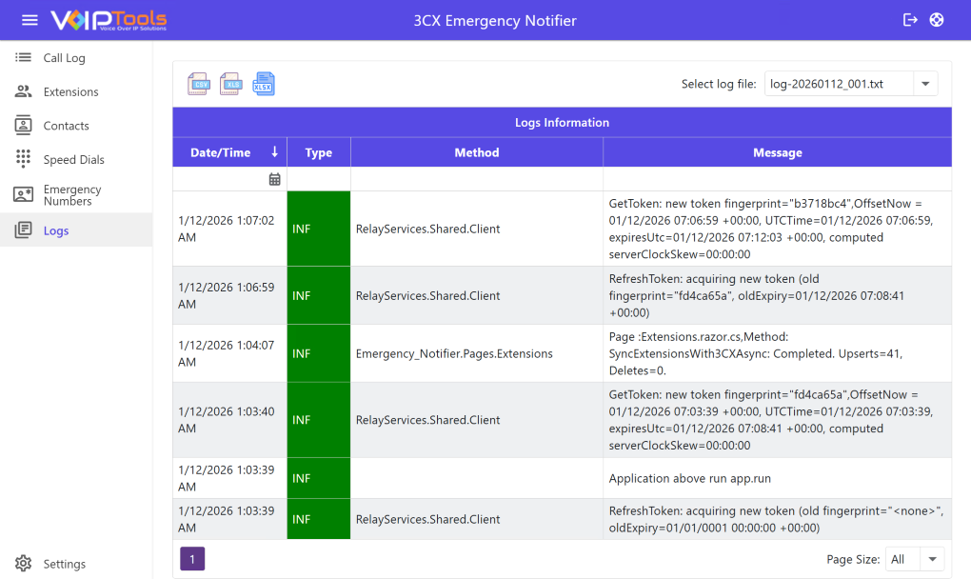Open Emergency Numbers page
This screenshot has height=579, width=971.
click(x=71, y=195)
